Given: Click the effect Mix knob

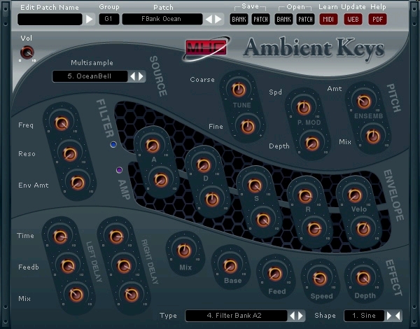Looking at the screenshot, I should pyautogui.click(x=184, y=251).
